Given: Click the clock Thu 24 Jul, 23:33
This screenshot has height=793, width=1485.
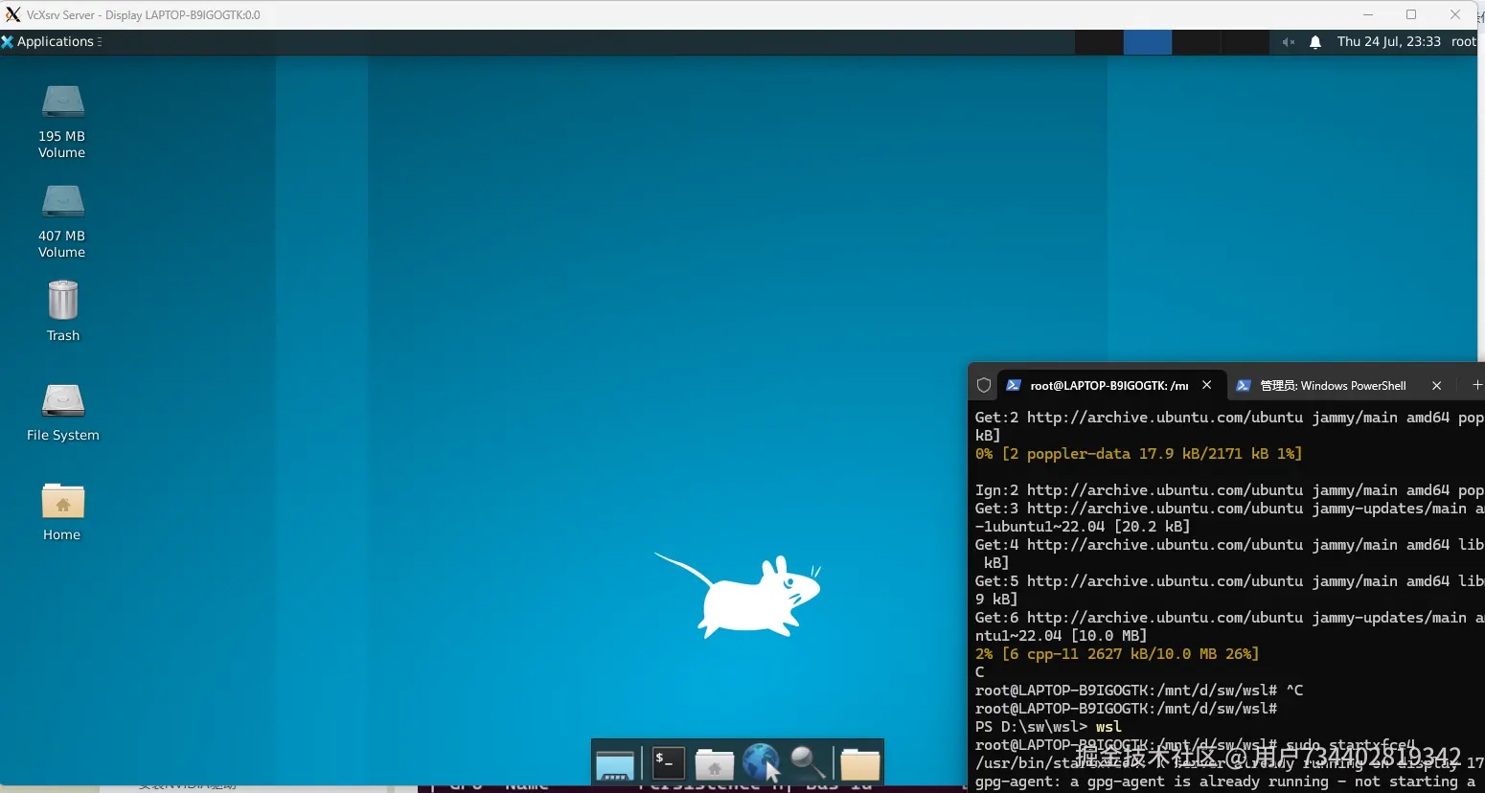Looking at the screenshot, I should click(1388, 41).
